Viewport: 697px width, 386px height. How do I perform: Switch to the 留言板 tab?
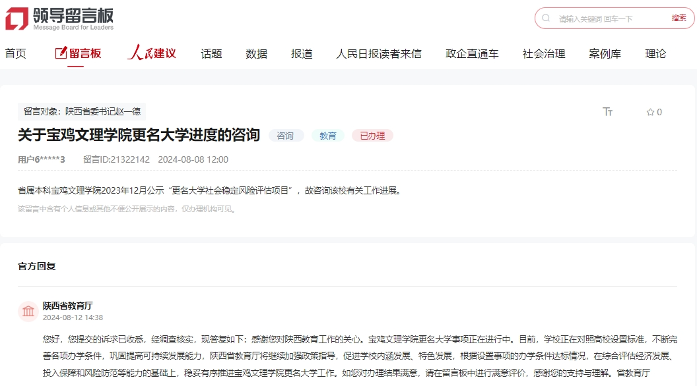tap(83, 53)
